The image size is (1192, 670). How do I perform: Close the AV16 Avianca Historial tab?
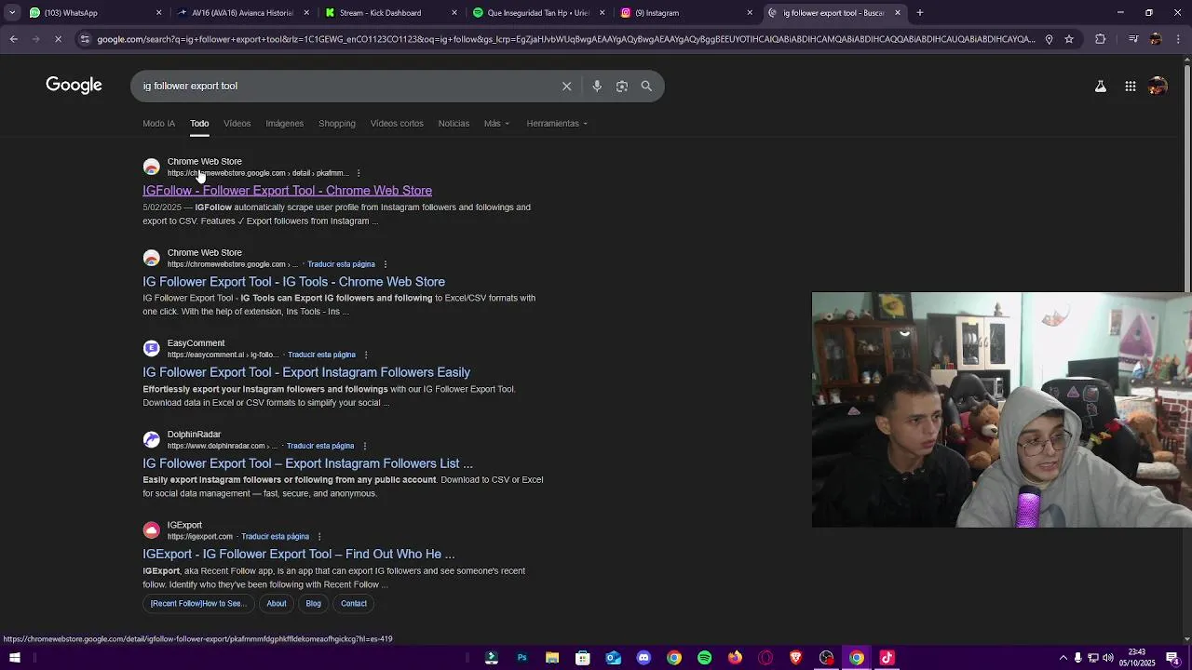point(306,13)
